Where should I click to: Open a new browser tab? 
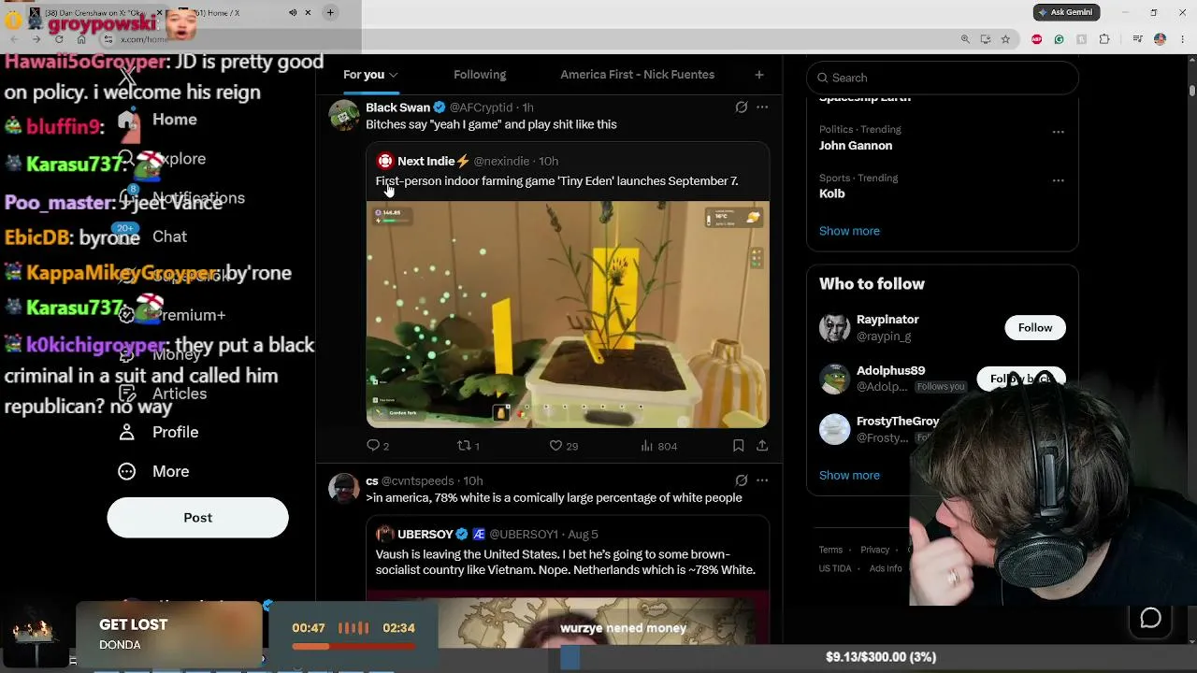[330, 12]
